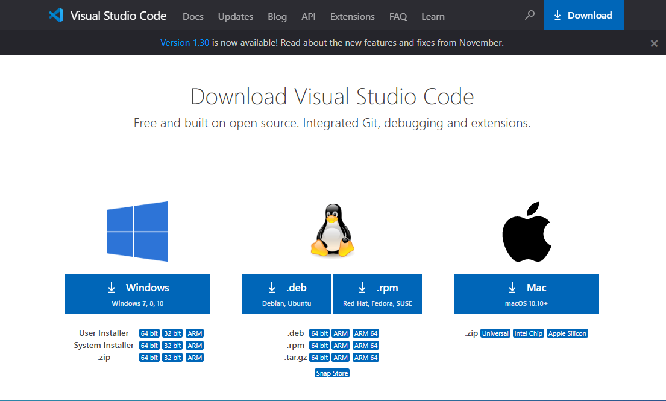Dismiss the version banner with X icon

(x=654, y=43)
